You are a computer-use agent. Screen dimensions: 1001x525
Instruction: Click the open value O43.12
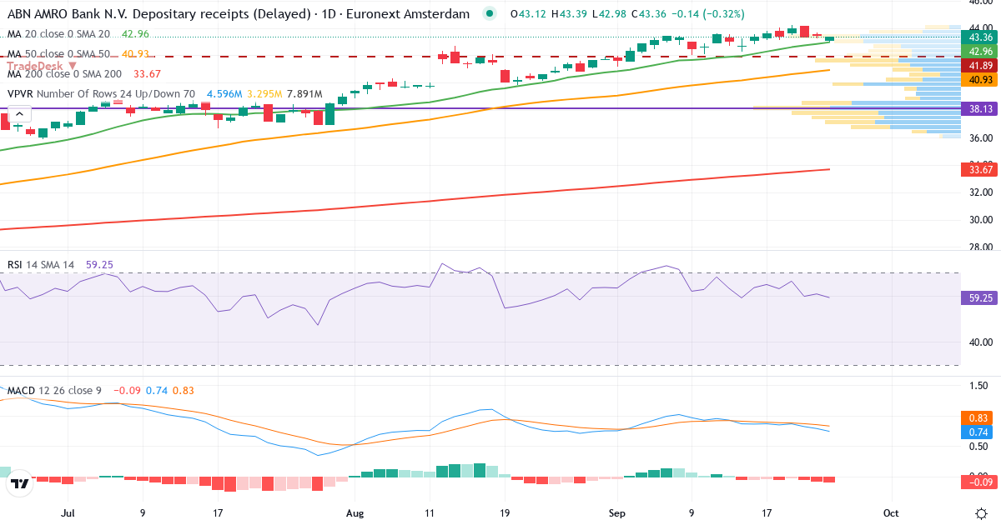pos(527,14)
